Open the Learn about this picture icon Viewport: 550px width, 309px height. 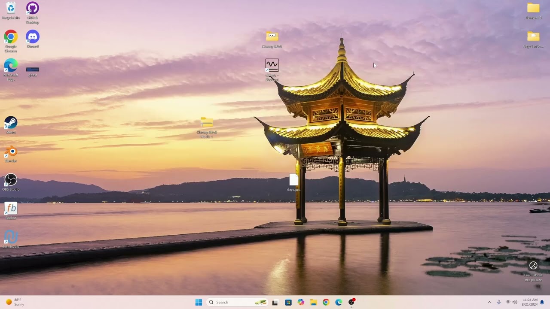pyautogui.click(x=533, y=271)
